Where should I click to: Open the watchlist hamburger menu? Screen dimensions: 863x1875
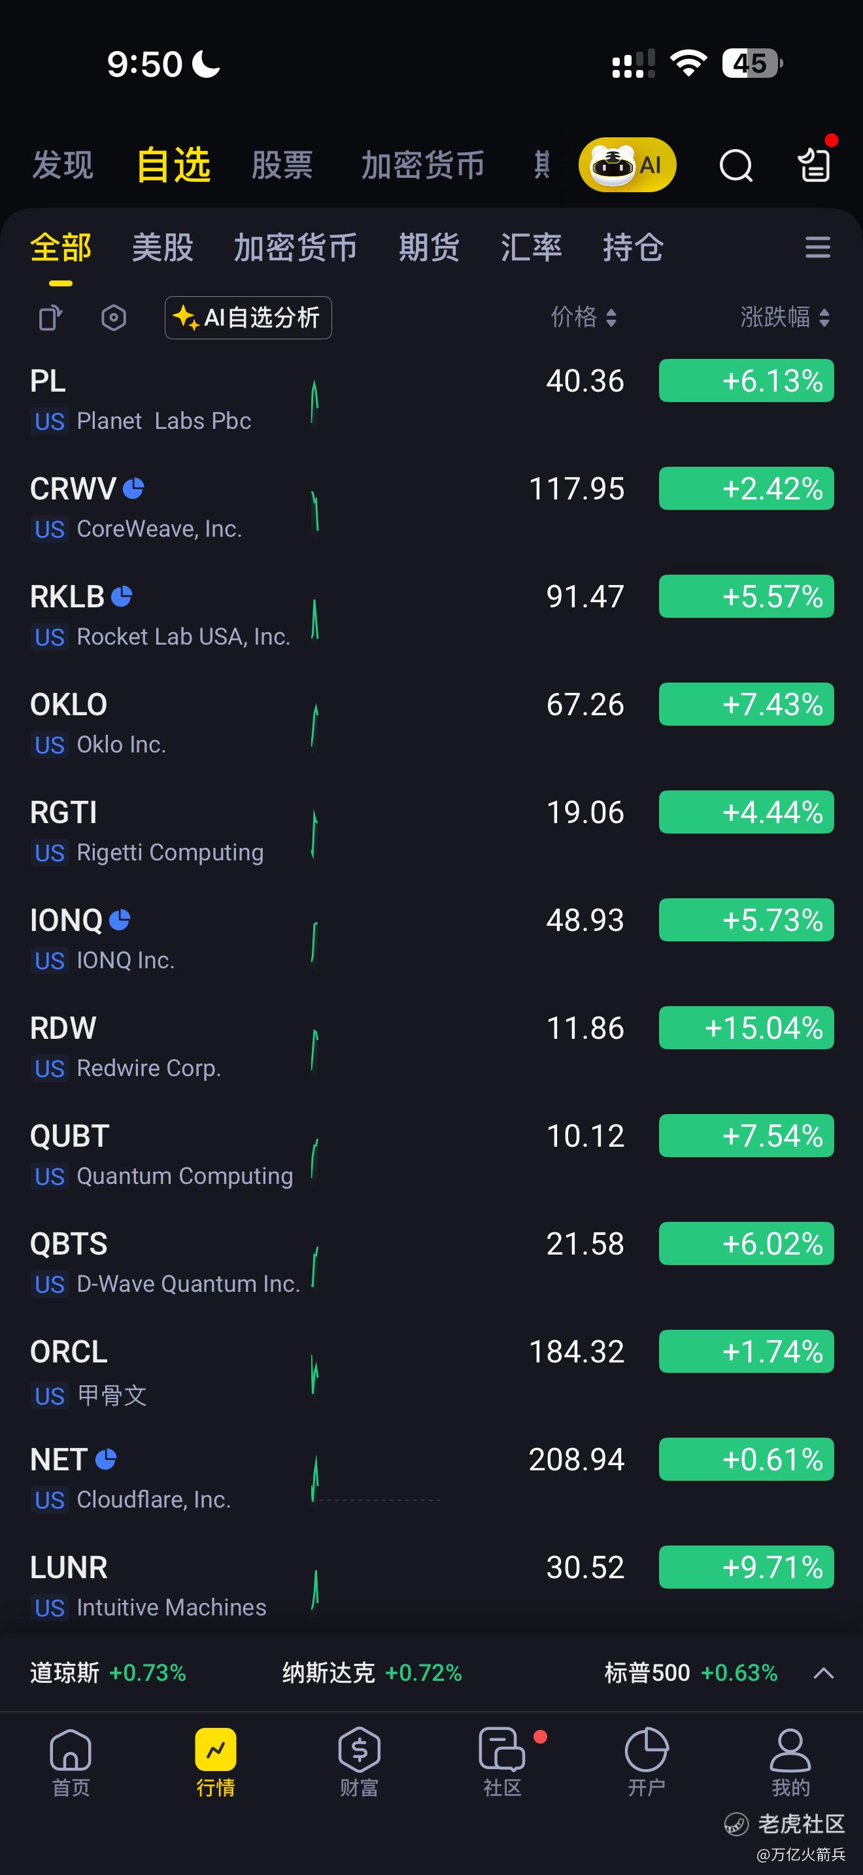[x=817, y=248]
